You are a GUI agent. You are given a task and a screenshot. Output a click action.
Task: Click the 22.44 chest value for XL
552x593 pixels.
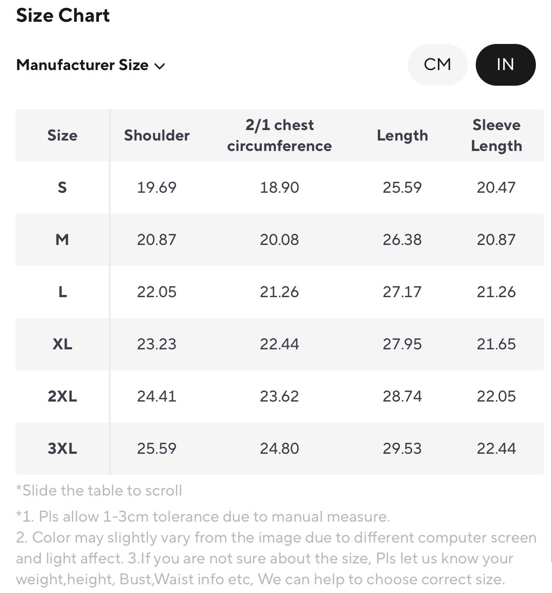coord(279,344)
